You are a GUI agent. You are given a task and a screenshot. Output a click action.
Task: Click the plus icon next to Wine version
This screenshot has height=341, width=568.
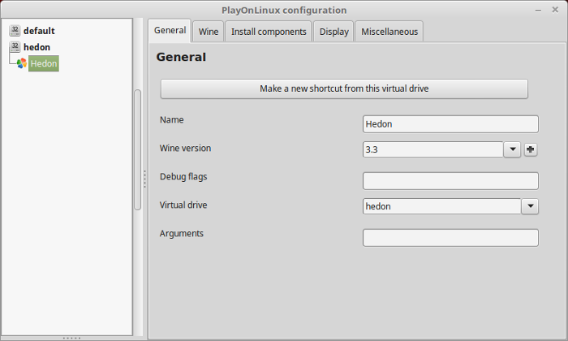[x=531, y=149]
